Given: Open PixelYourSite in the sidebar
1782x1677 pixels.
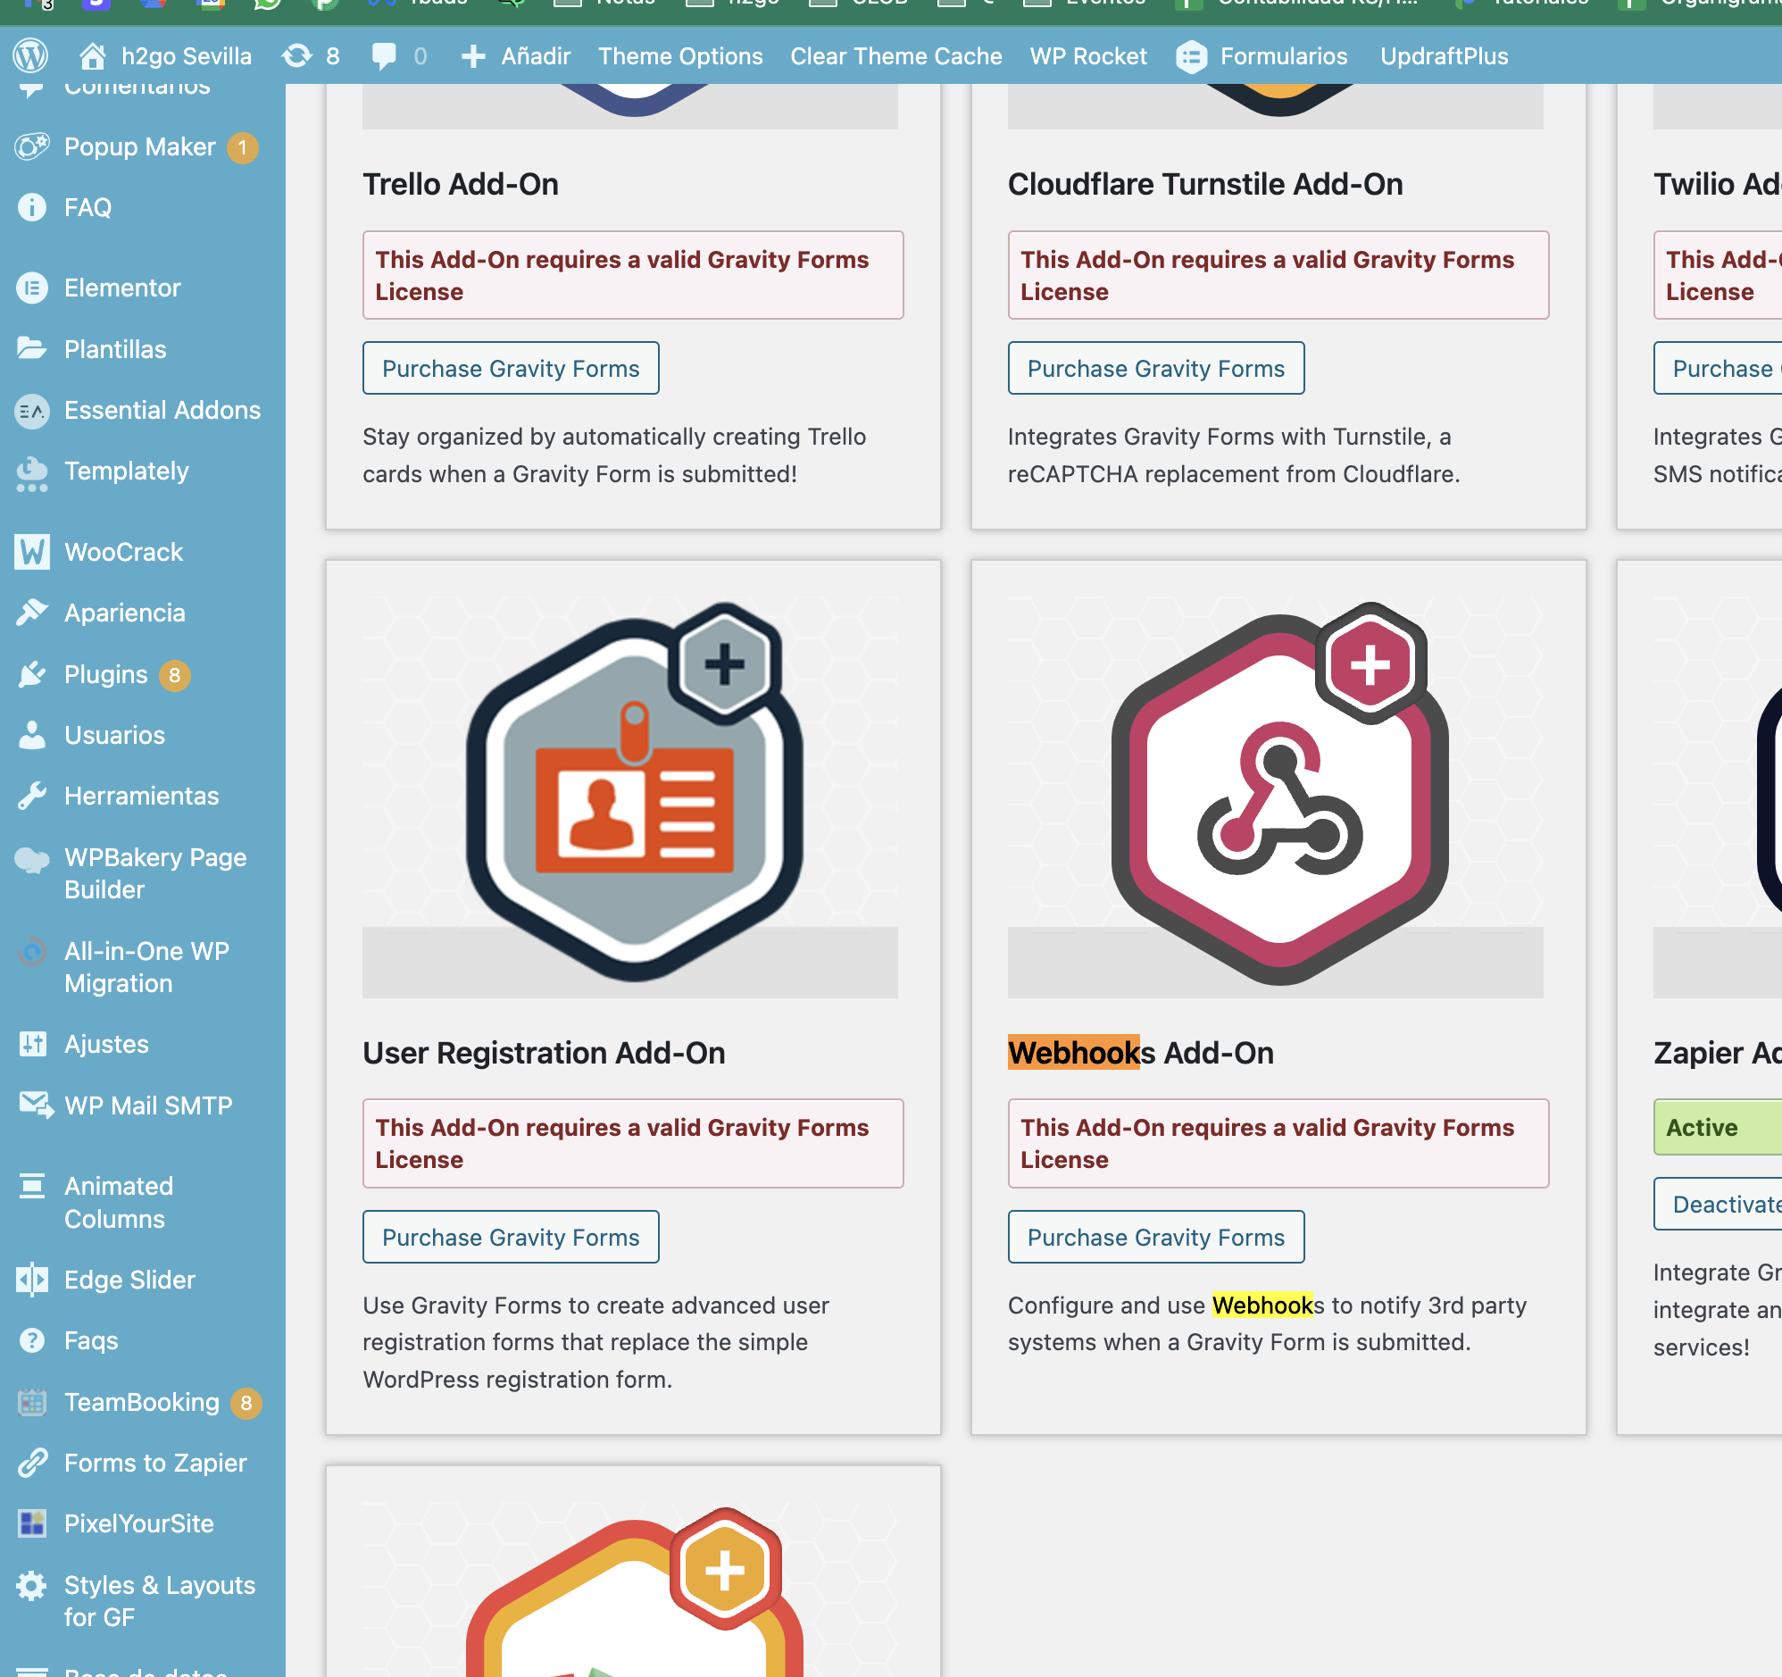Looking at the screenshot, I should (x=139, y=1523).
